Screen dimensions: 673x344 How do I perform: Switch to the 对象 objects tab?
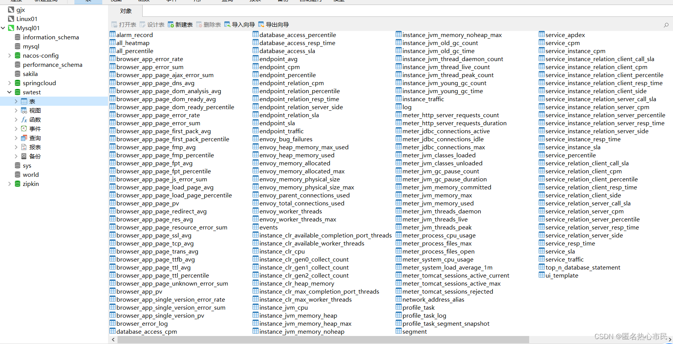coord(126,11)
